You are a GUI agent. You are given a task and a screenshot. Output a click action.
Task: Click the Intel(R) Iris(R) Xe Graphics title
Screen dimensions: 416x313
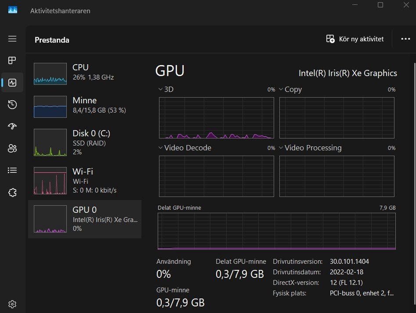pyautogui.click(x=348, y=73)
